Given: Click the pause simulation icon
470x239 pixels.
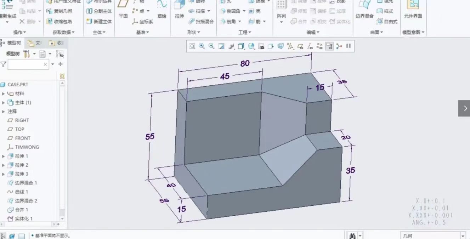Looking at the screenshot, I should [x=349, y=46].
